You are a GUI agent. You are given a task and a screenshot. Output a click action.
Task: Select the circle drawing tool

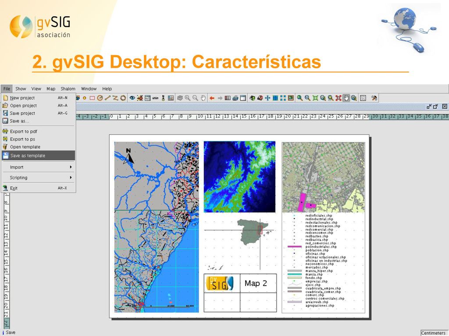pyautogui.click(x=100, y=98)
